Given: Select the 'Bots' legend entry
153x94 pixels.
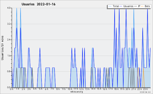Looking at the screenshot, I should 147,6.
